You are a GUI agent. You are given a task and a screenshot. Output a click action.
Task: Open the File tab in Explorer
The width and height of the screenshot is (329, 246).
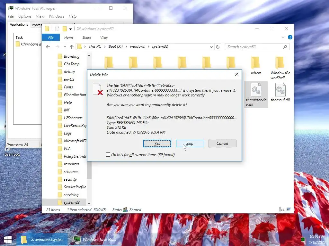point(51,37)
